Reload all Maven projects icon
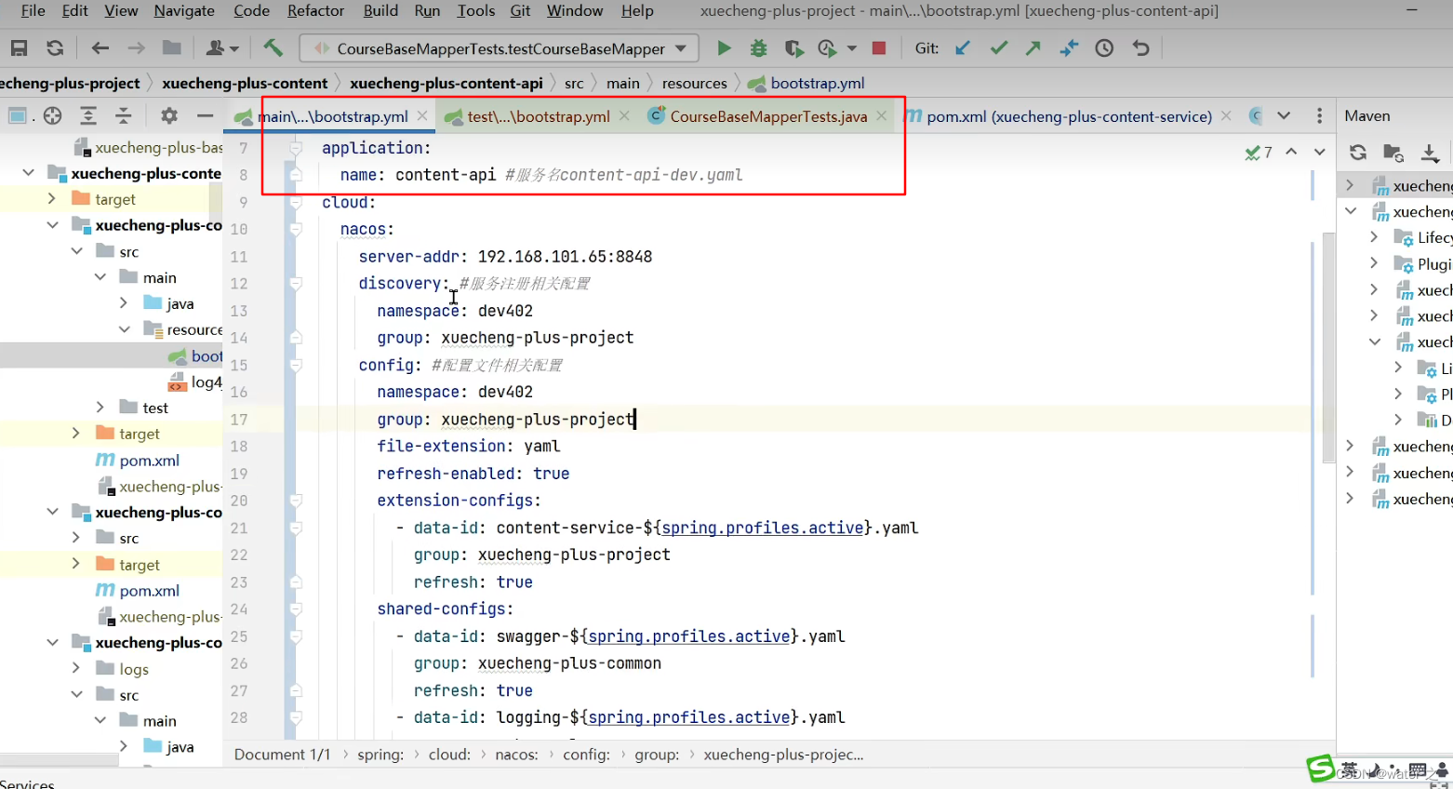Screen dimensions: 1453x789 tap(1358, 153)
